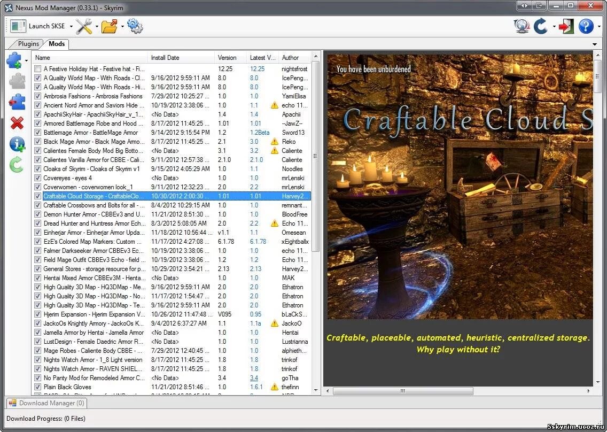Click the mod list vertical scrollbar thumb
Image resolution: width=607 pixels, height=432 pixels.
coord(316,156)
